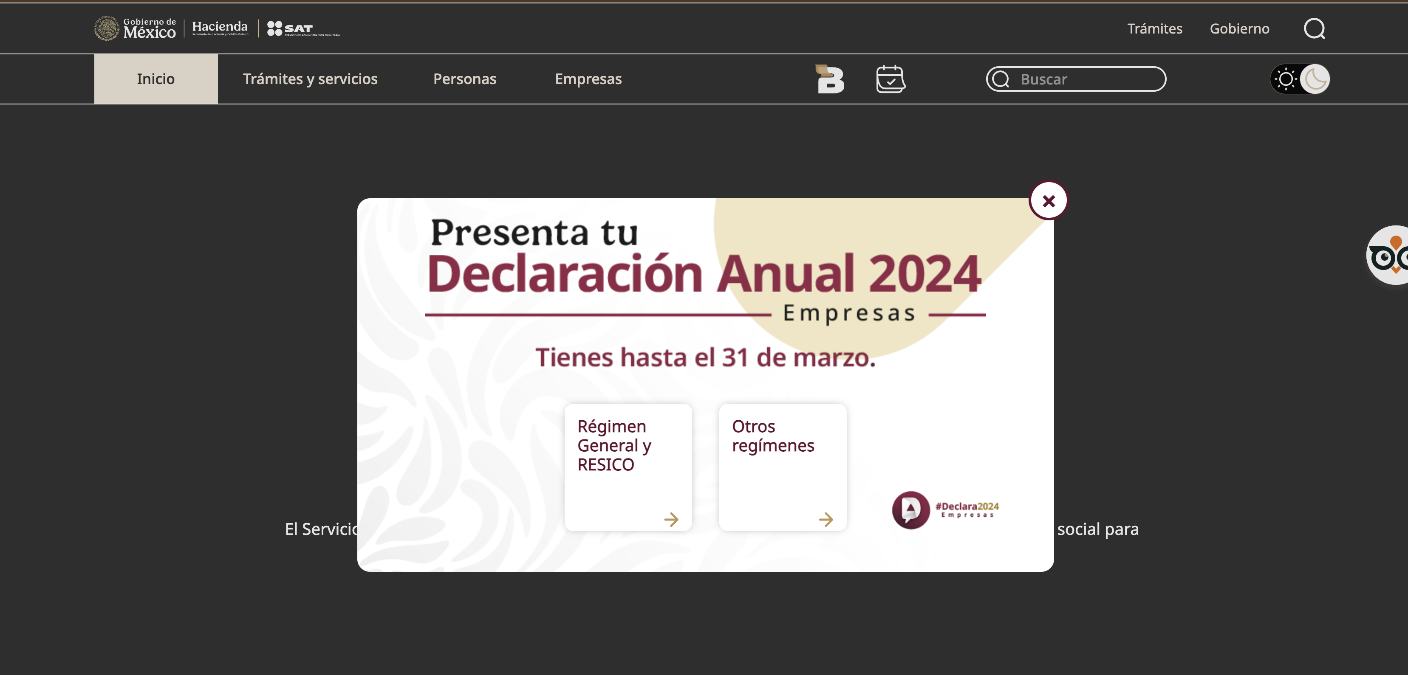This screenshot has height=675, width=1408.
Task: Open the header search magnifier icon
Action: [x=1314, y=28]
